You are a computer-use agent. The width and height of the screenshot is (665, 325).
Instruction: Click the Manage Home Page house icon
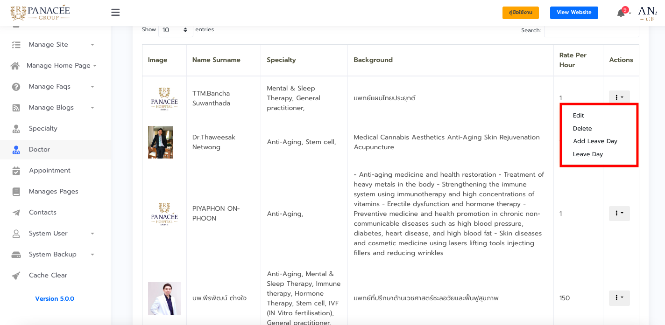pyautogui.click(x=15, y=66)
